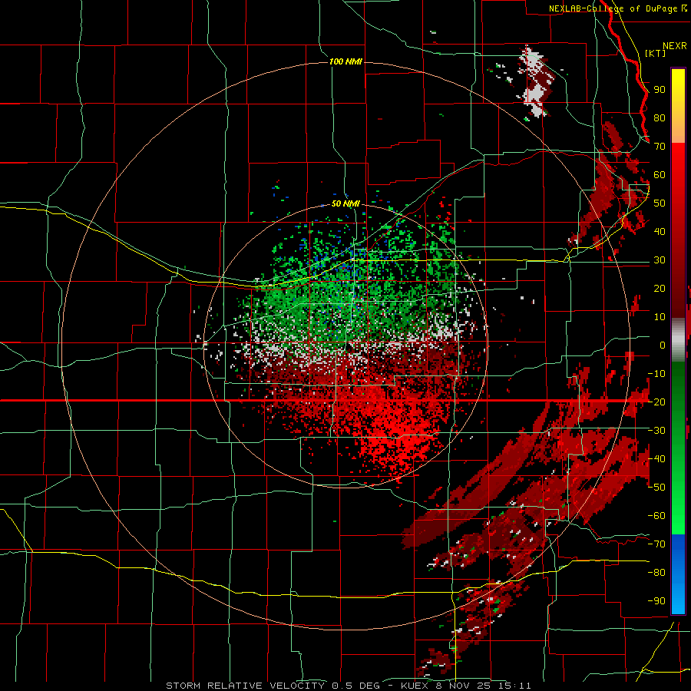691x691 pixels.
Task: Click the -90 value on the velocity scale
Action: point(656,601)
